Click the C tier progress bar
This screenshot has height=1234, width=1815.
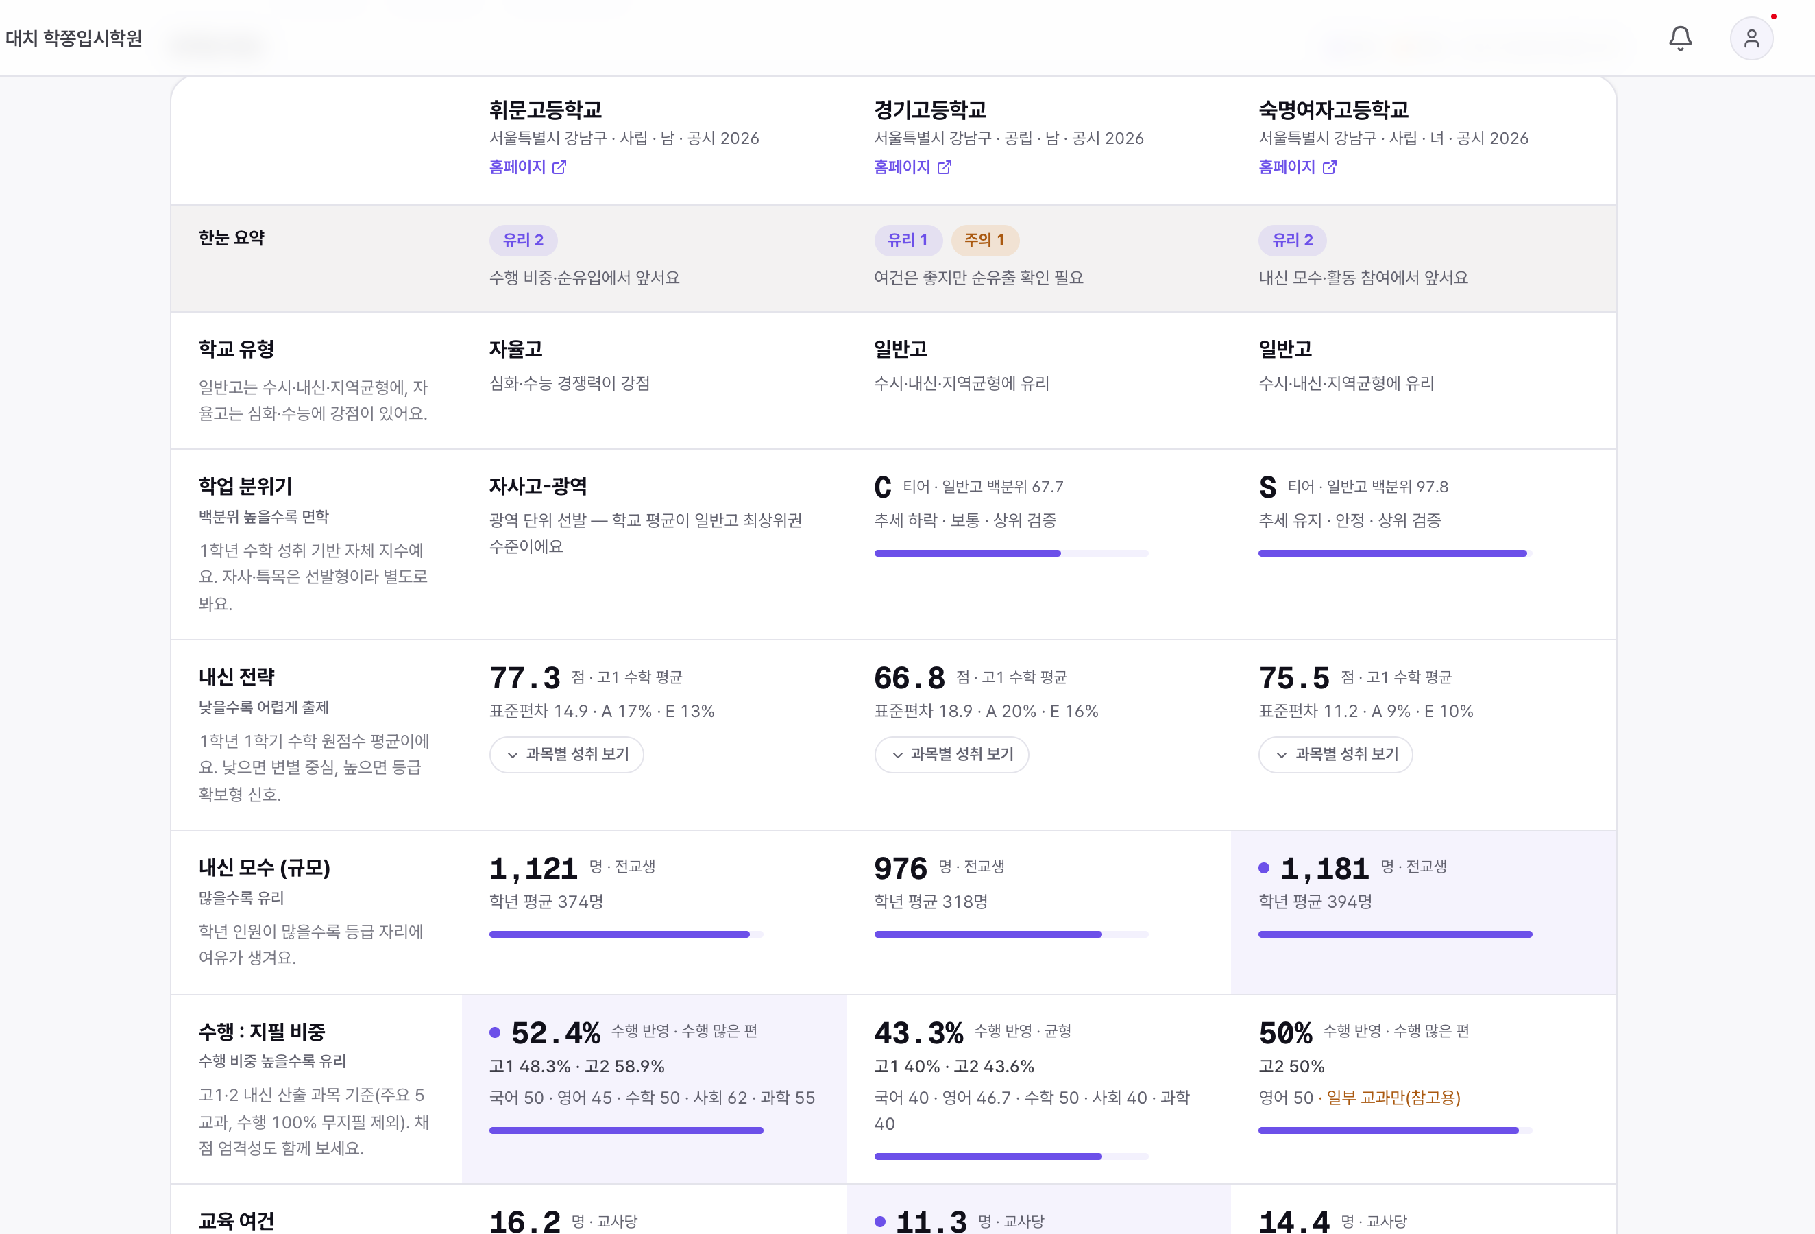point(1012,553)
